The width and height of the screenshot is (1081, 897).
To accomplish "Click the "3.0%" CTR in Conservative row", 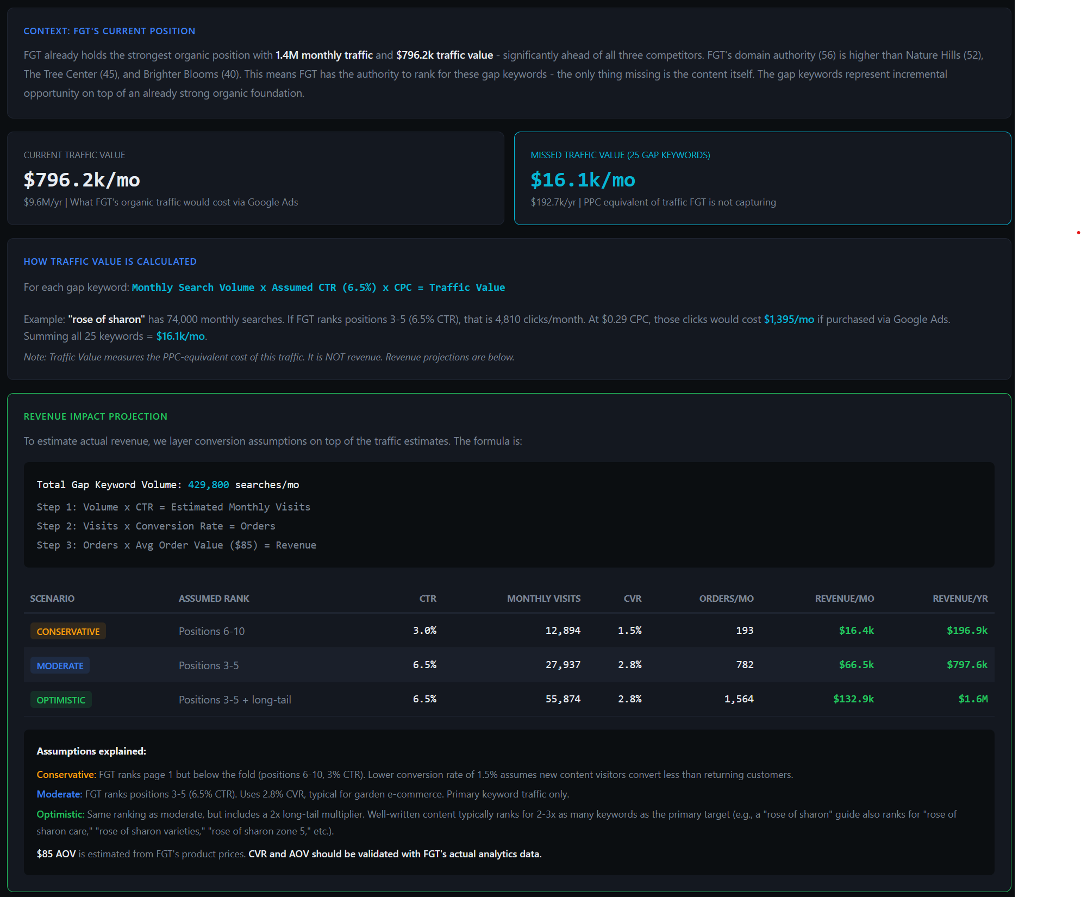I will coord(424,630).
